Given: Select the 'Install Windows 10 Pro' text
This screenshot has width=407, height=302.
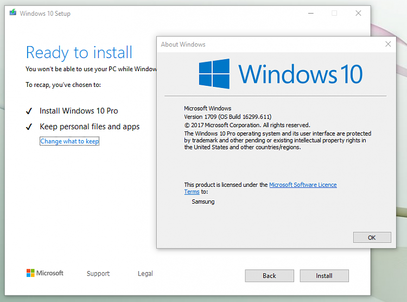Looking at the screenshot, I should coord(79,111).
